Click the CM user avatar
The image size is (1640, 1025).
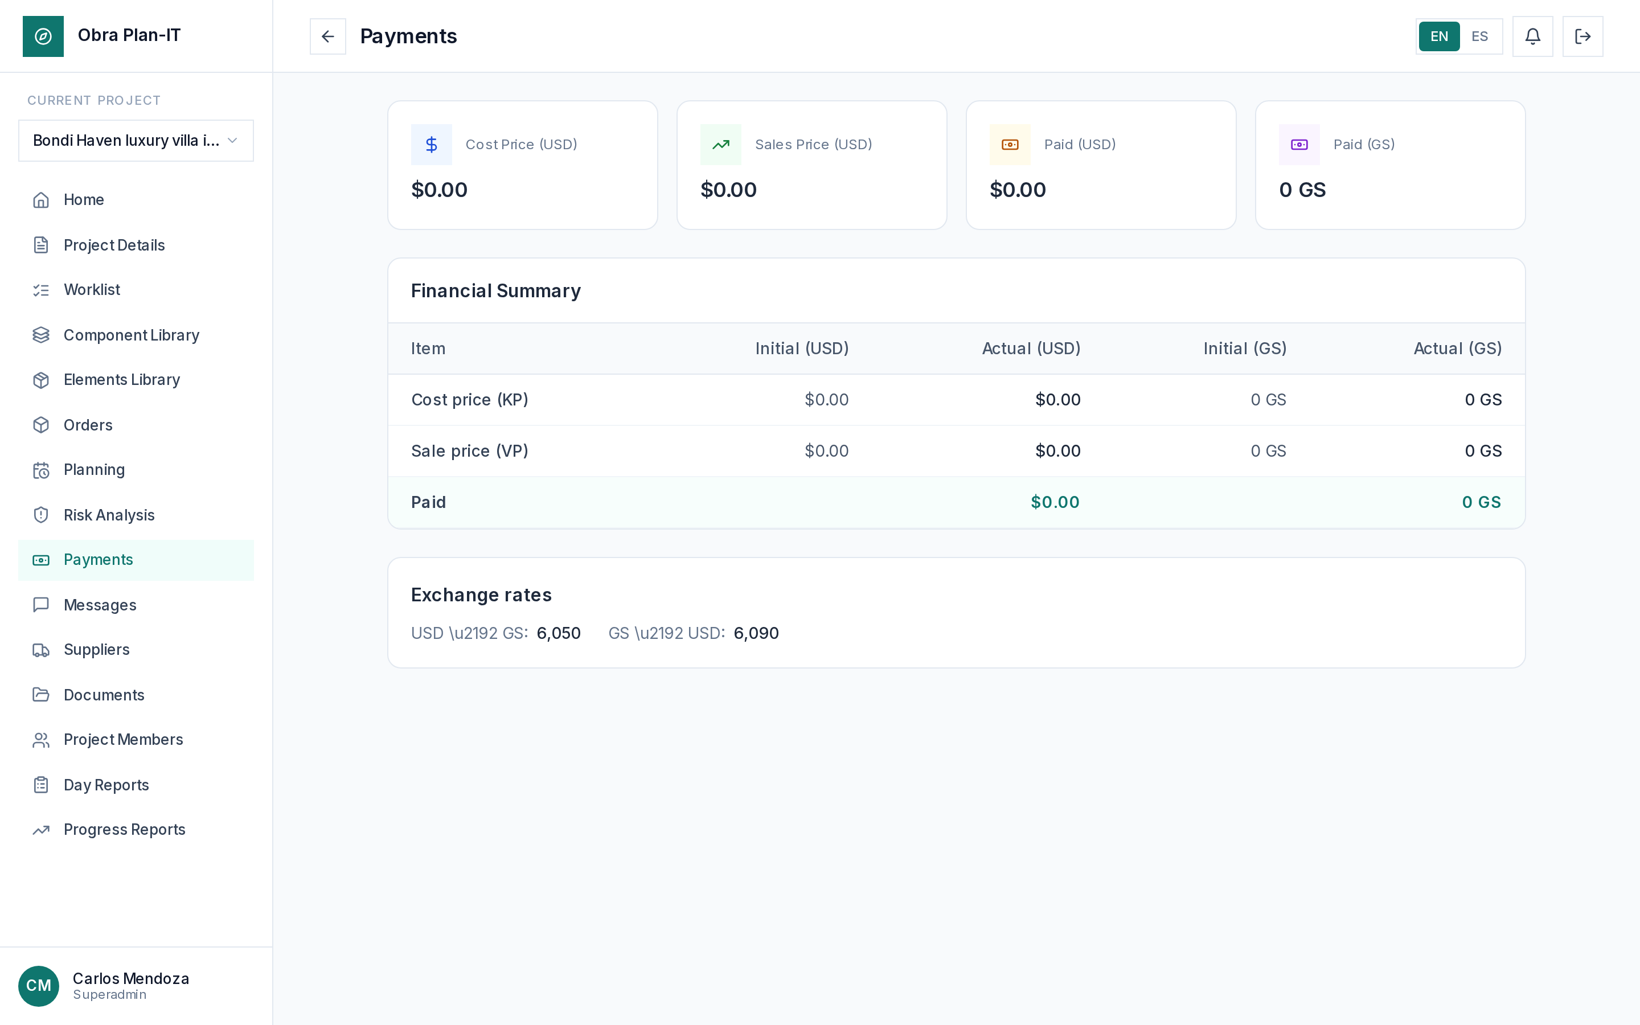tap(39, 986)
